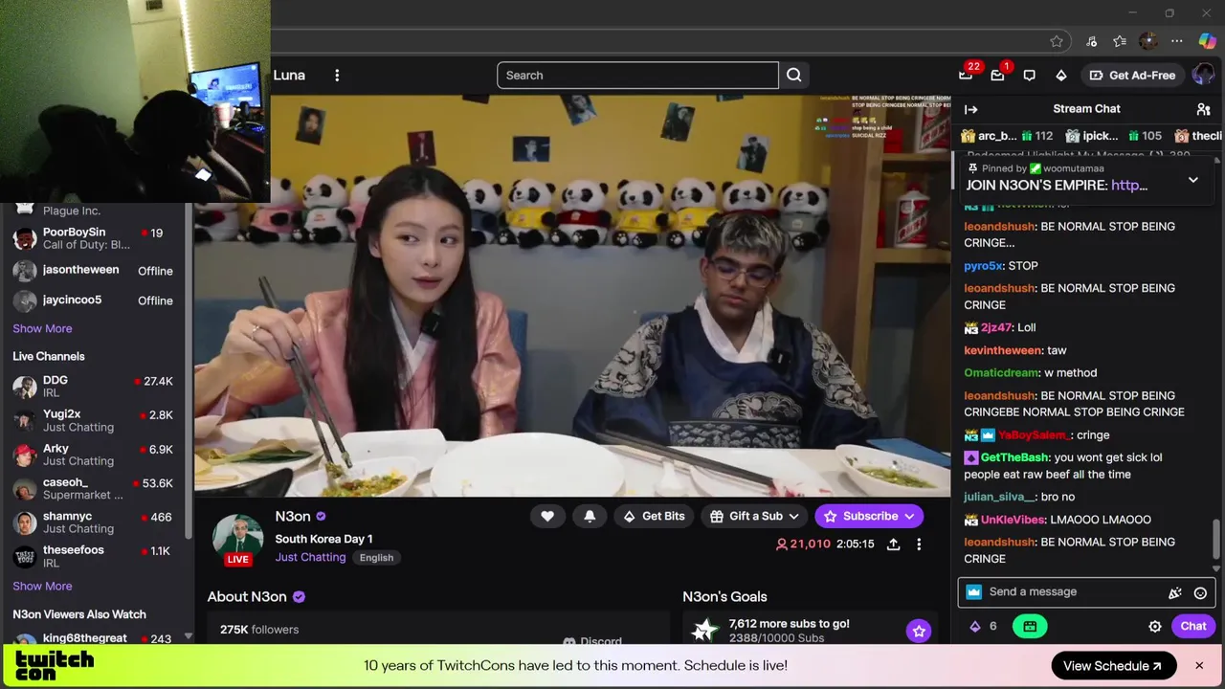Image resolution: width=1225 pixels, height=689 pixels.
Task: Collapse the Stream Chat panel
Action: (x=971, y=109)
